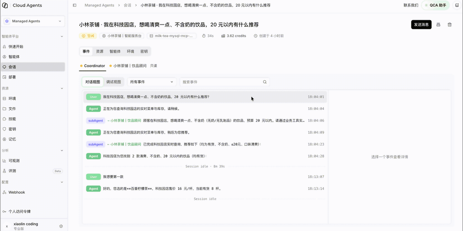This screenshot has width=463, height=231.
Task: Click the 密钥 shield icon in sidebar
Action: pyautogui.click(x=4, y=129)
